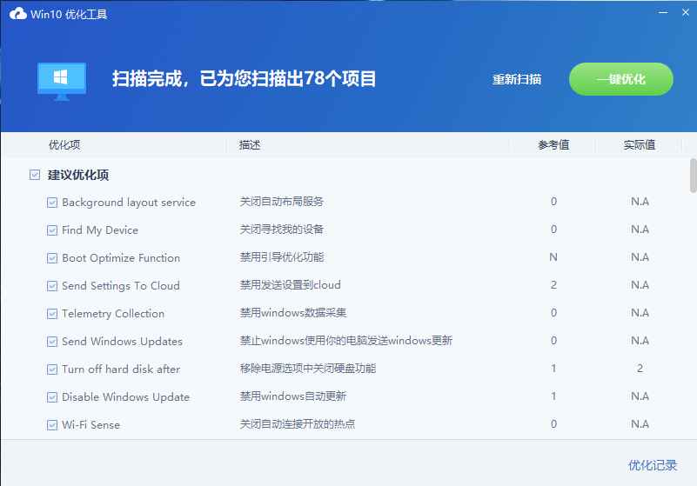The width and height of the screenshot is (697, 486).
Task: Click 重新扫描 to rescan
Action: [x=517, y=79]
